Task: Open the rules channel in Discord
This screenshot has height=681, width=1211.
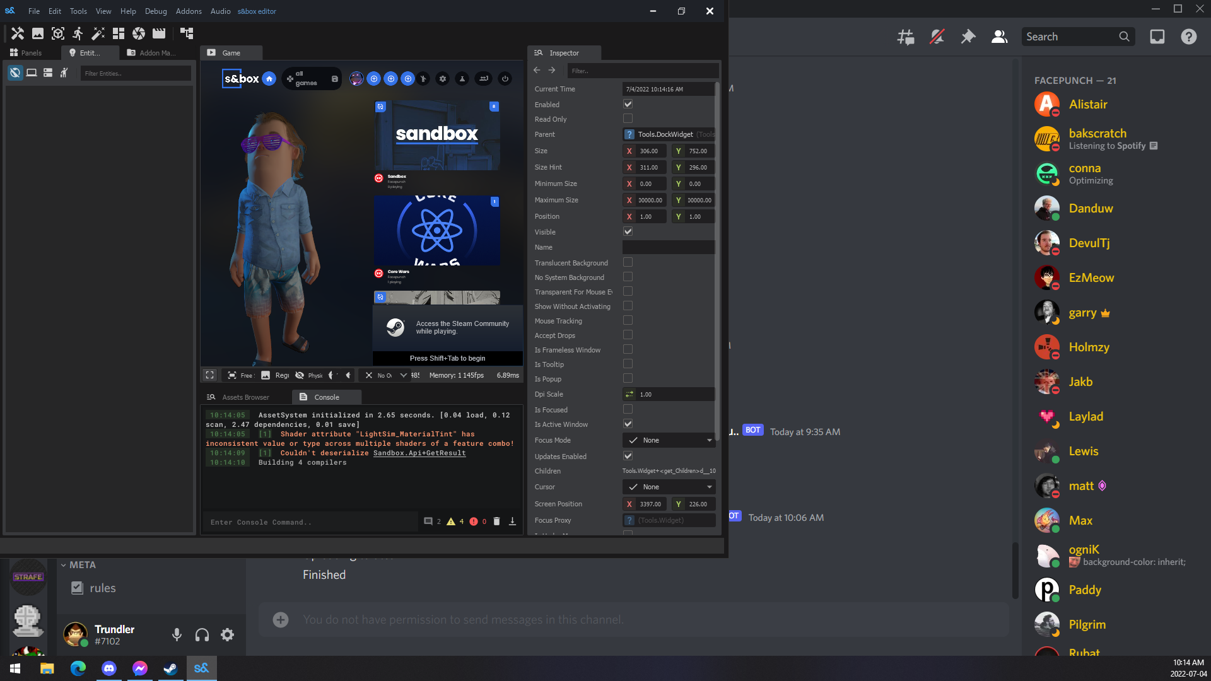Action: pos(102,588)
